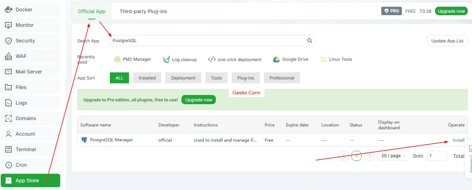Select the App Store menu item
Viewport: 472px width, 190px height.
click(30, 180)
